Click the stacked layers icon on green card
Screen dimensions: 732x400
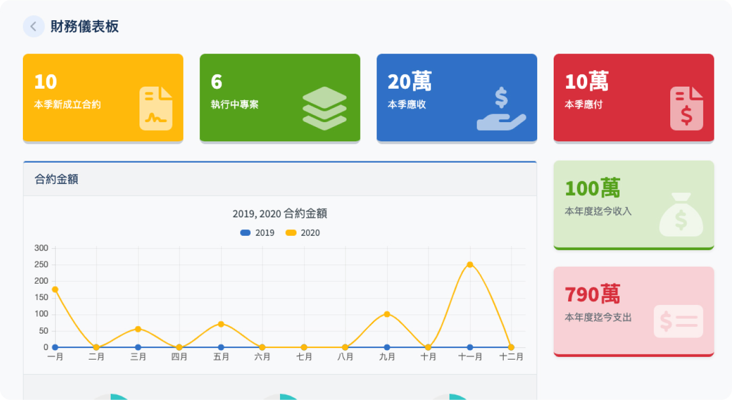click(x=324, y=108)
